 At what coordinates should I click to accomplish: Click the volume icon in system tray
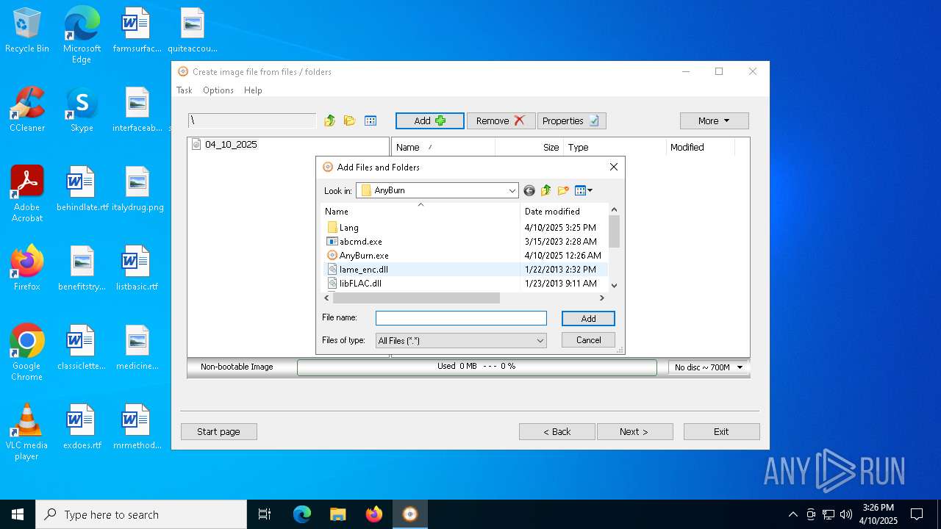click(x=846, y=514)
